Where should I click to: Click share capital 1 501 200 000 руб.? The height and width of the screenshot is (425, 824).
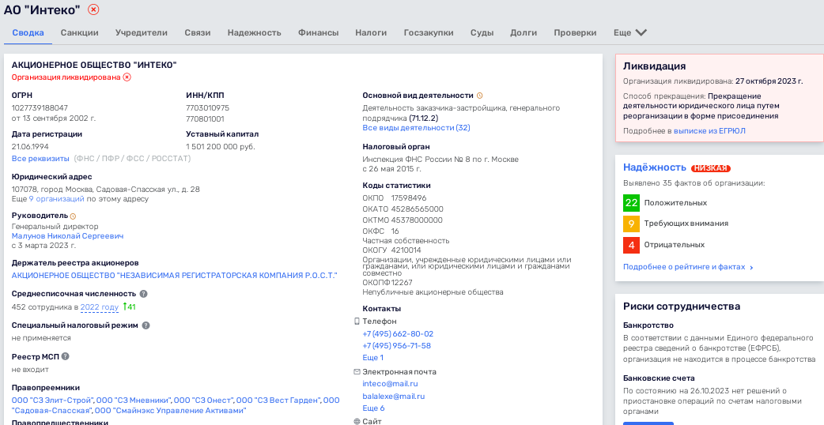[220, 146]
